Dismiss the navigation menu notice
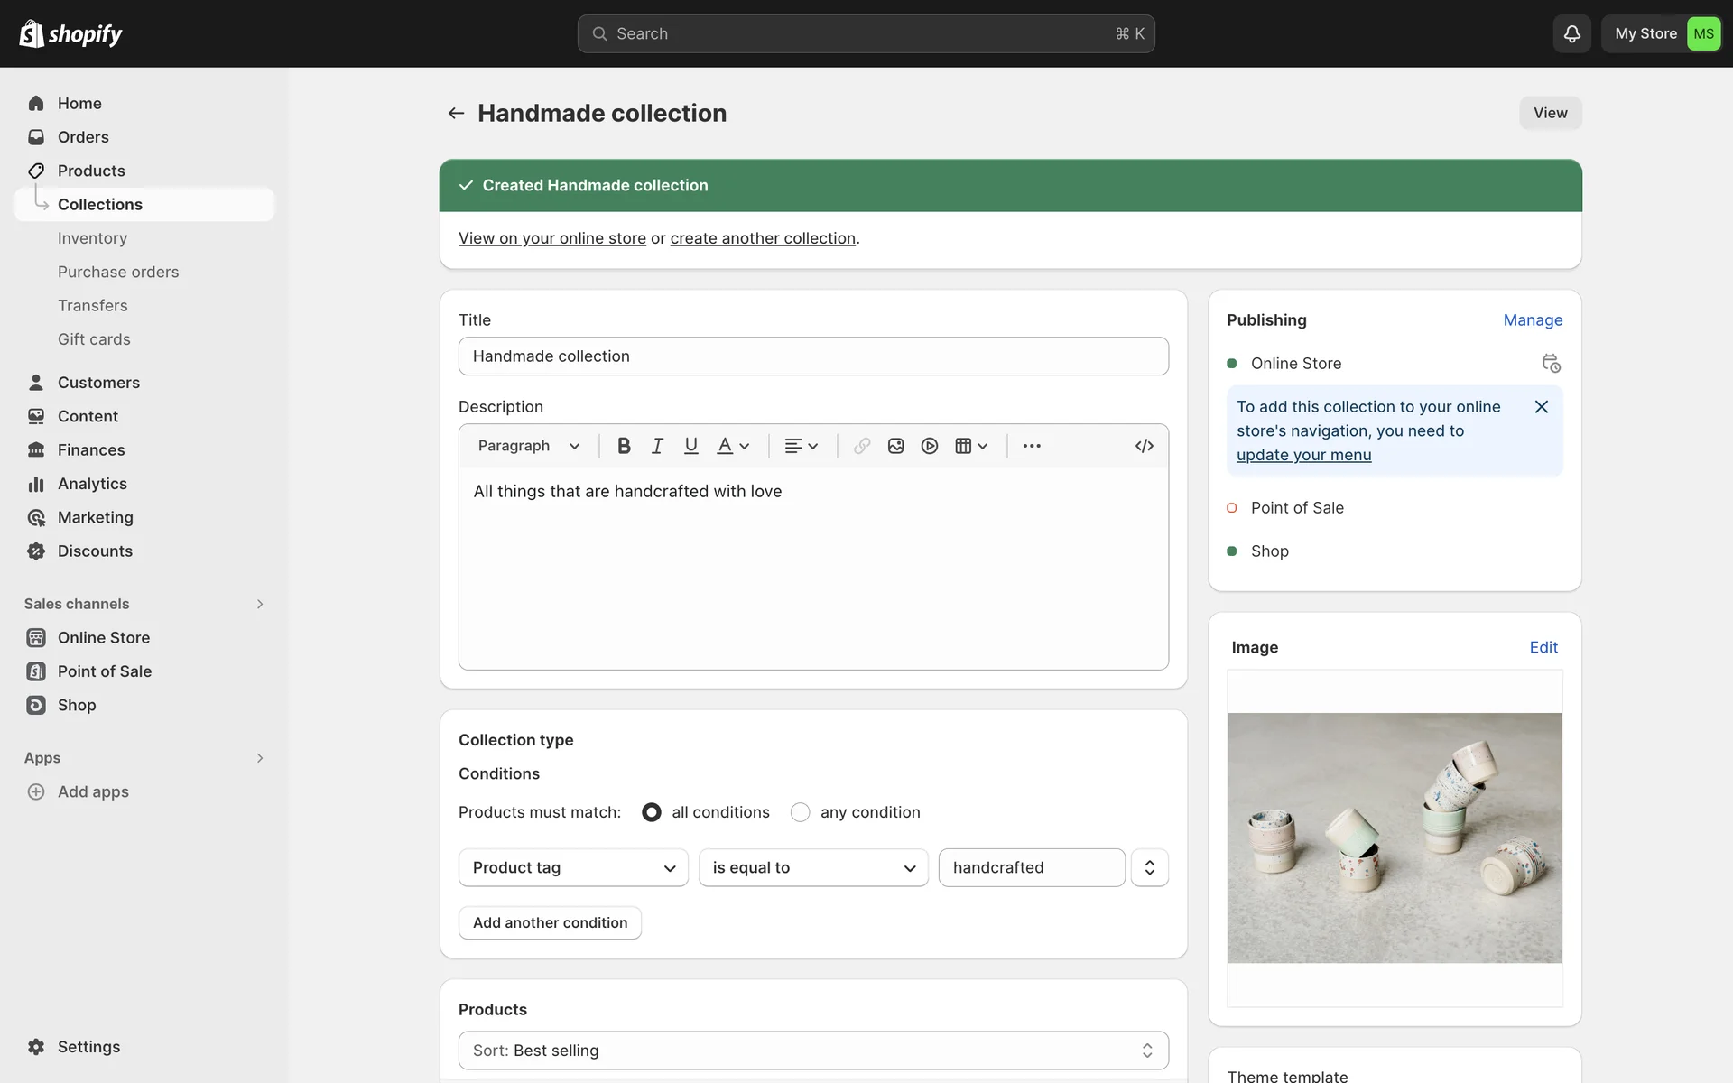Screen dimensions: 1733x1083 1542,407
